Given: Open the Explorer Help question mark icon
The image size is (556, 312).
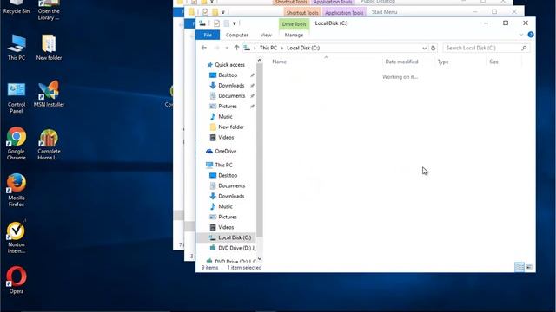Looking at the screenshot, I should [531, 35].
